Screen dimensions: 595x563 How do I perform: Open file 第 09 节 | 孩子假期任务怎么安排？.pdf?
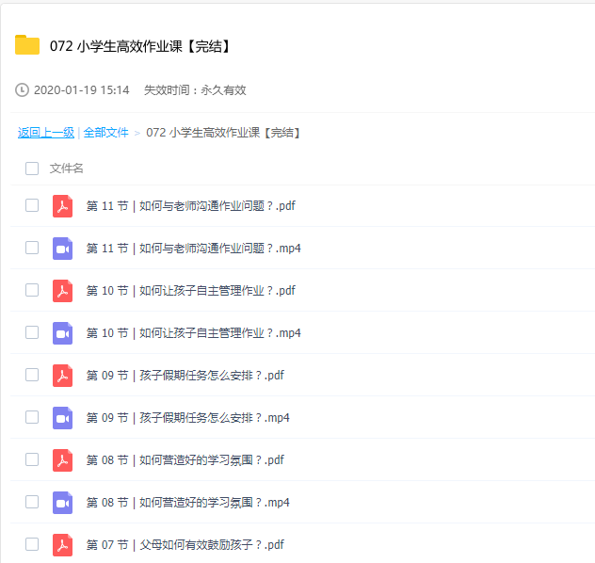185,376
